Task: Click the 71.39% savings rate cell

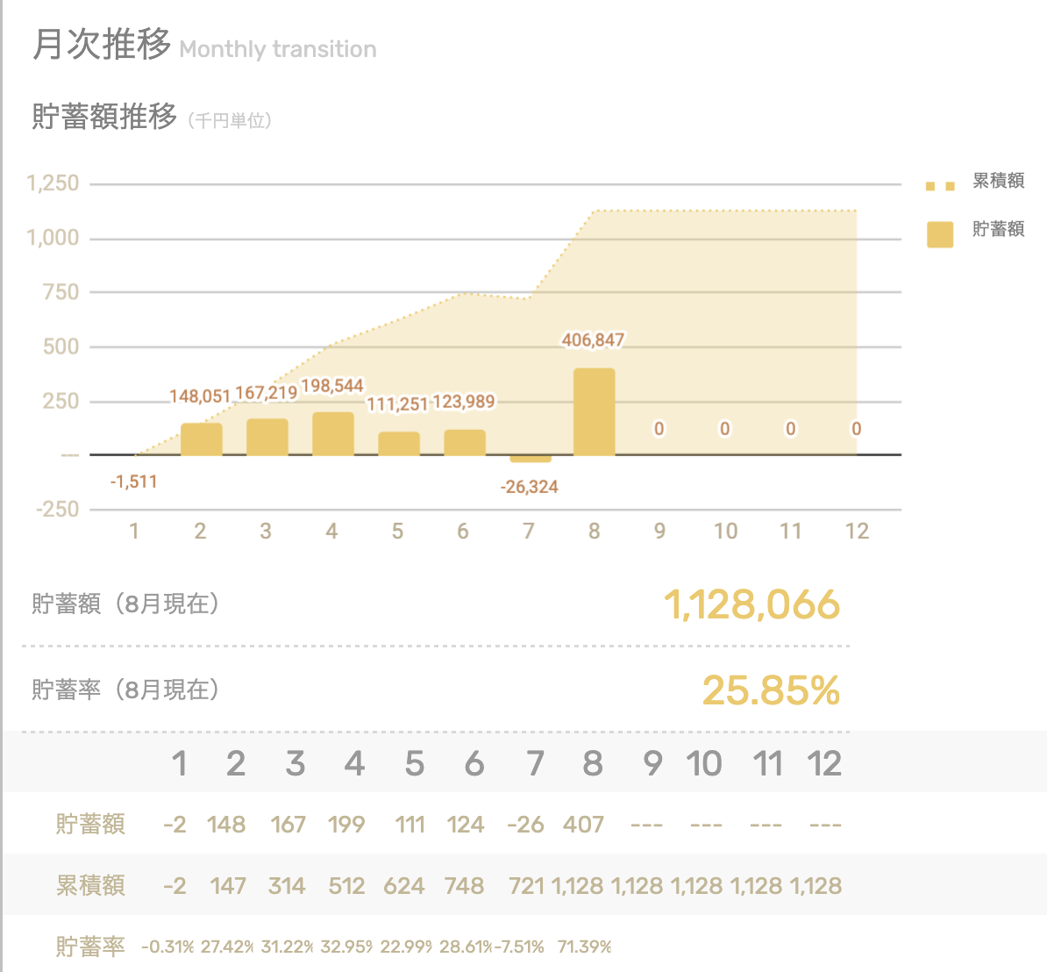Action: click(x=584, y=947)
